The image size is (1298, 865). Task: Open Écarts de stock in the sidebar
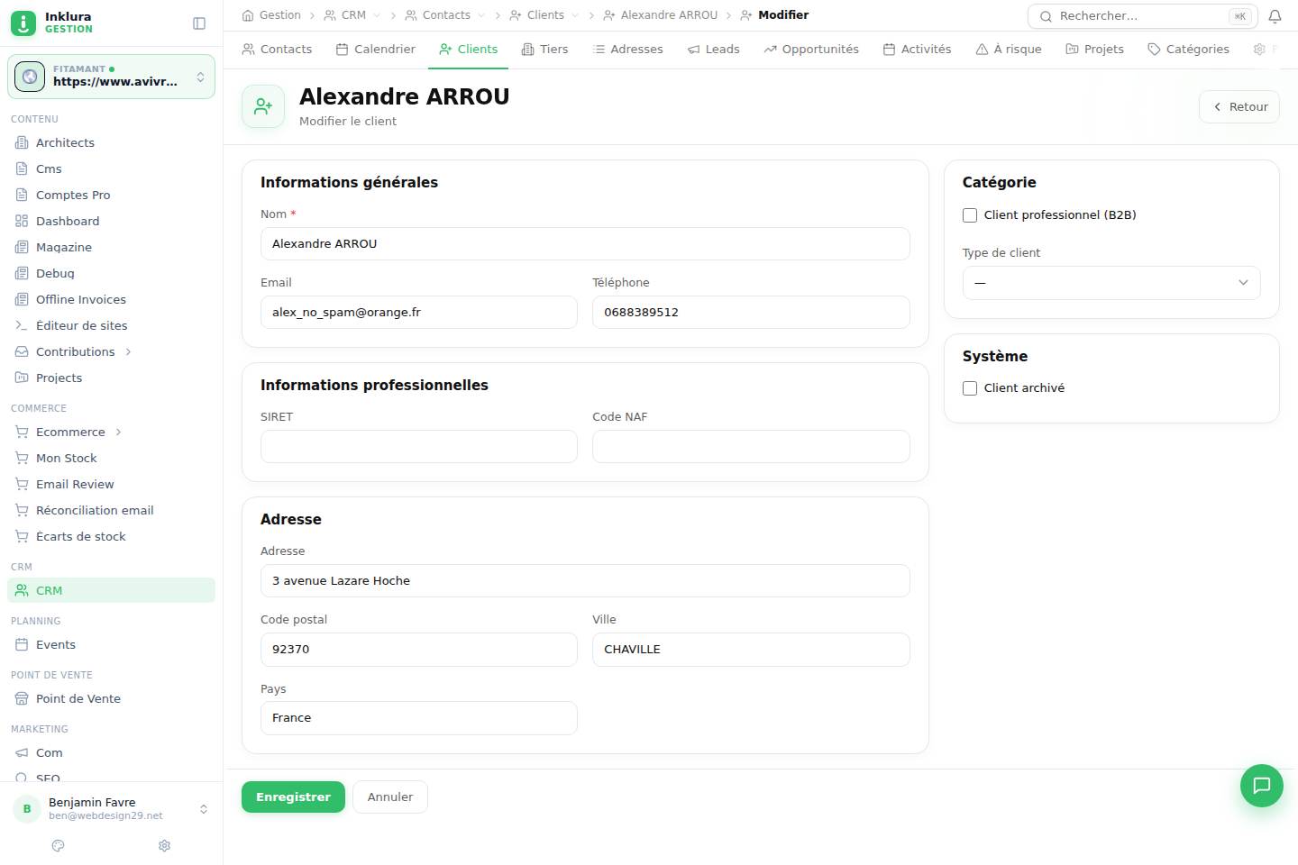coord(111,536)
